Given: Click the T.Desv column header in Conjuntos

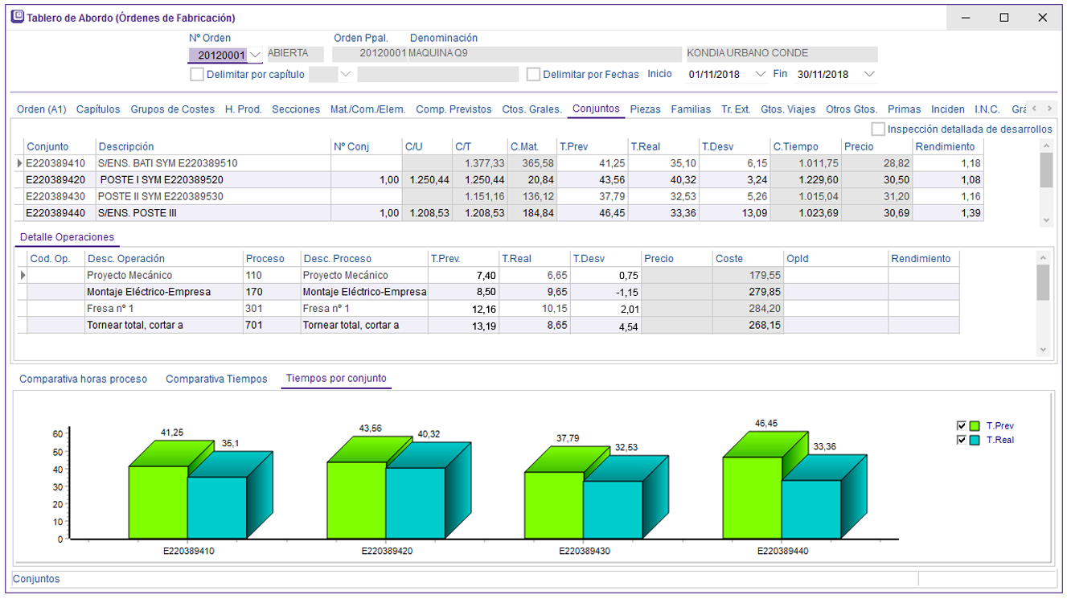Looking at the screenshot, I should point(716,146).
